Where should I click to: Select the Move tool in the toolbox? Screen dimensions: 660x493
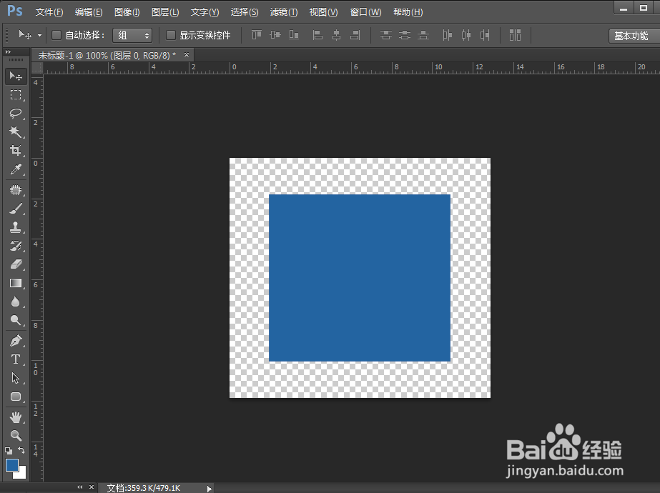16,76
